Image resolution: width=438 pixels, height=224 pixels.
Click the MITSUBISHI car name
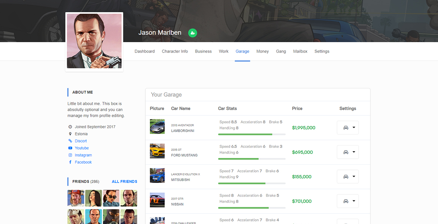click(x=181, y=180)
